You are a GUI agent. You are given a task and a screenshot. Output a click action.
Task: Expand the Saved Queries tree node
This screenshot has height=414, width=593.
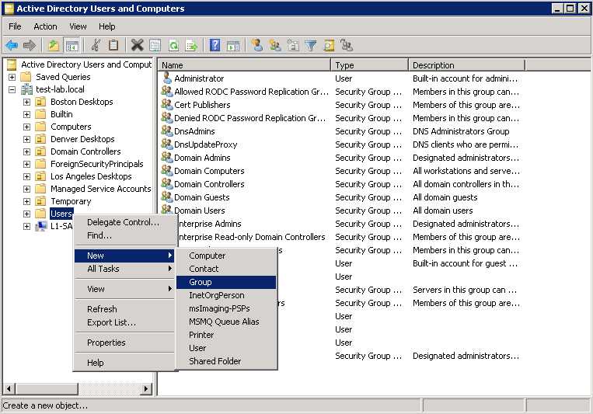point(12,77)
